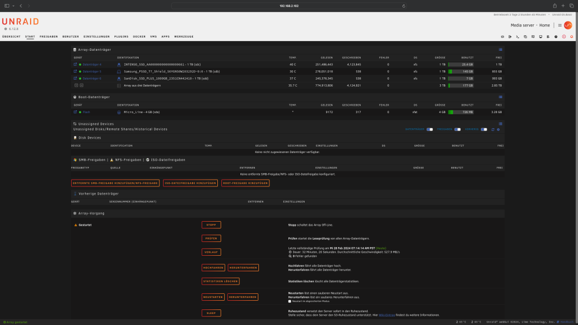Click the array total usage bar showing 177 GB
The image size is (578, 325).
pos(461,85)
